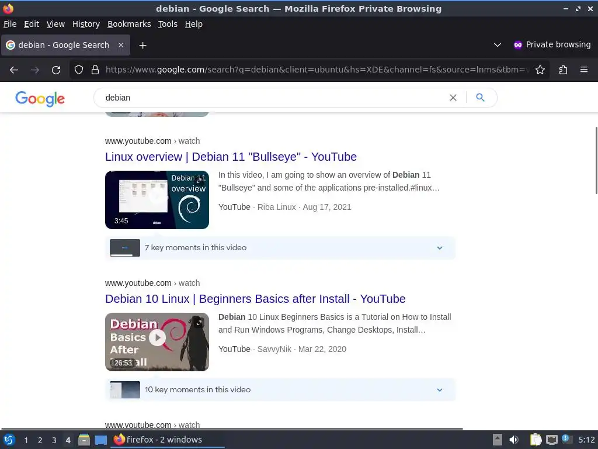Click the page vertical scrollbar thumb

click(x=596, y=160)
